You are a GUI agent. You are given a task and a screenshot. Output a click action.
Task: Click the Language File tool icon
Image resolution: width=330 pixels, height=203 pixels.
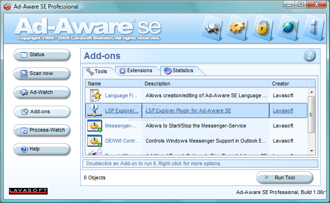(x=95, y=95)
